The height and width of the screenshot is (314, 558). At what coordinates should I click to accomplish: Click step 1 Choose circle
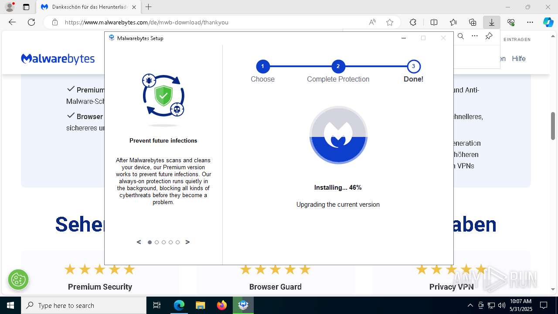[262, 67]
